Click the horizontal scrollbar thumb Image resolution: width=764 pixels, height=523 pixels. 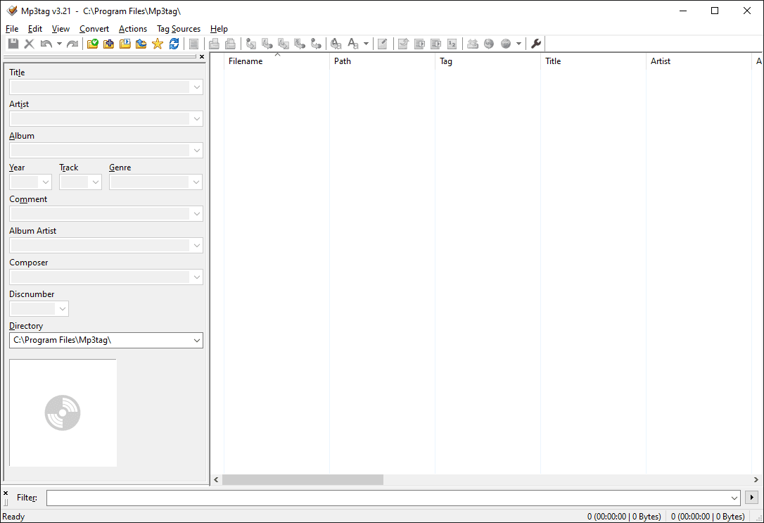click(x=303, y=479)
